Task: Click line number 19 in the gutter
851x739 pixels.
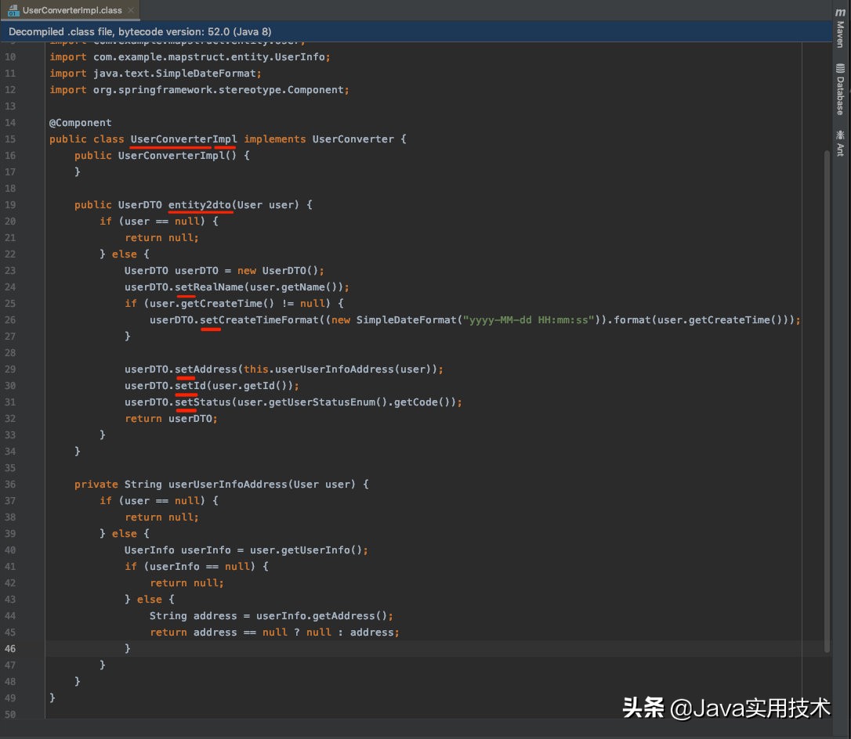Action: 10,204
